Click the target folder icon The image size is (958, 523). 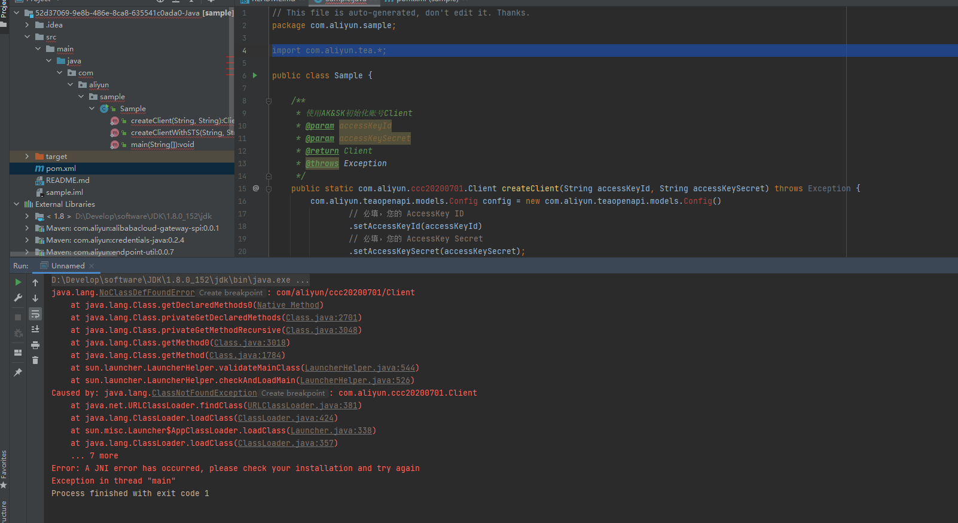point(39,157)
